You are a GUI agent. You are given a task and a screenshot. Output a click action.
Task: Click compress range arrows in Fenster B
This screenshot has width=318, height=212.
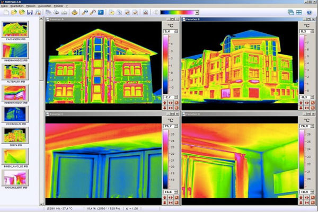pos(307,108)
